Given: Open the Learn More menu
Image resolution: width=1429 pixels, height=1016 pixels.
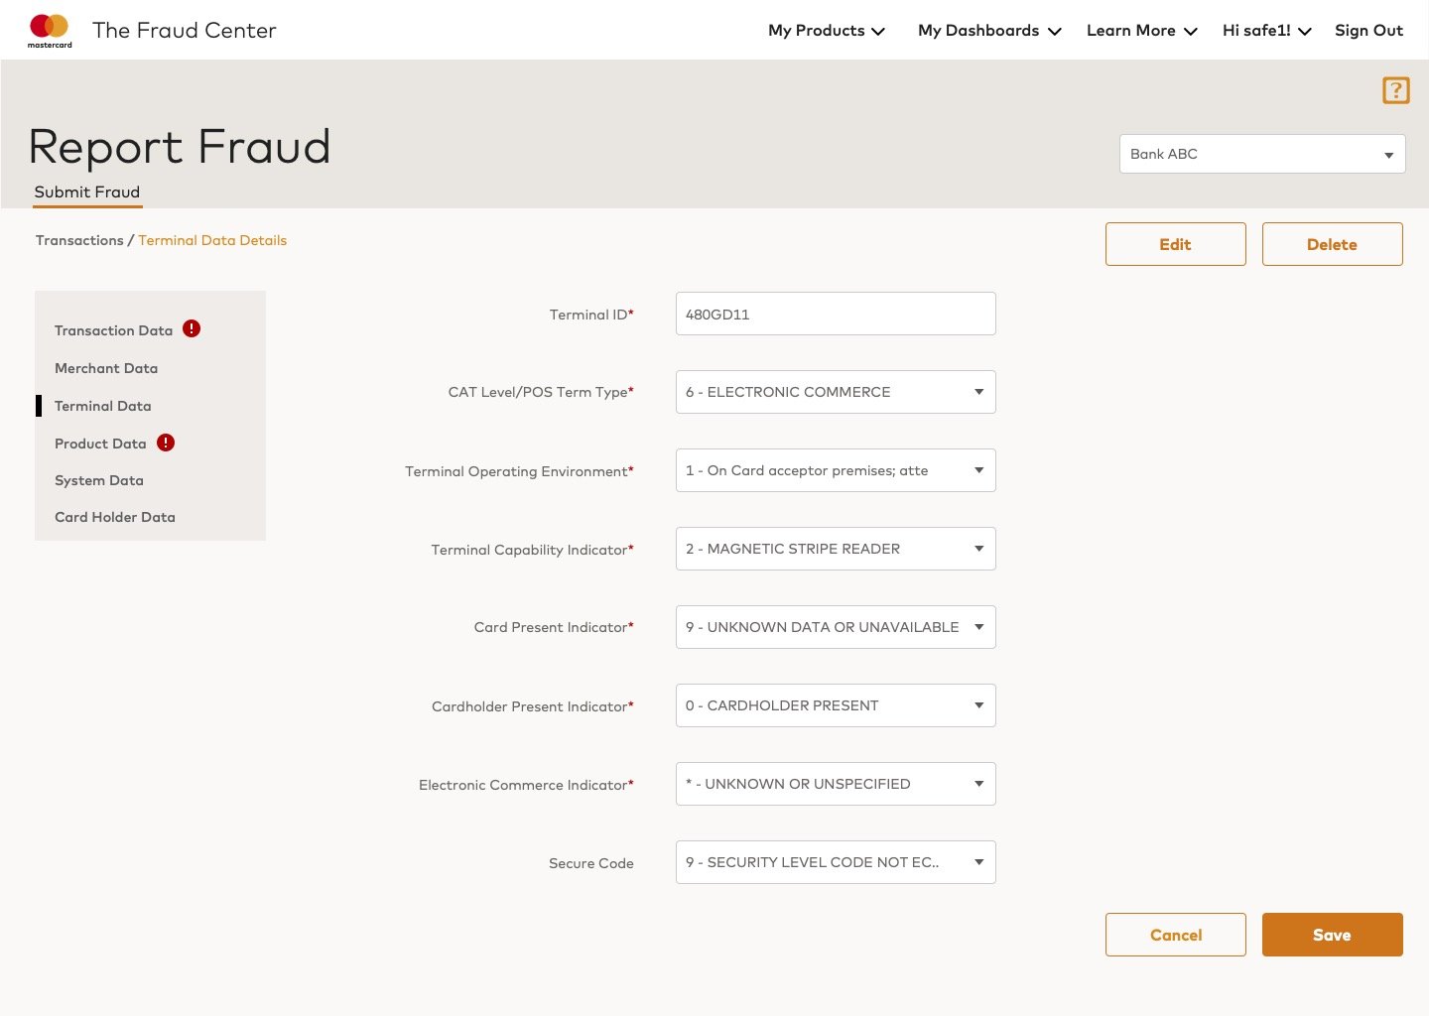Looking at the screenshot, I should click(1142, 31).
